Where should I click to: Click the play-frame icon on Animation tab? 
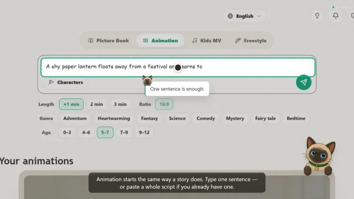145,40
